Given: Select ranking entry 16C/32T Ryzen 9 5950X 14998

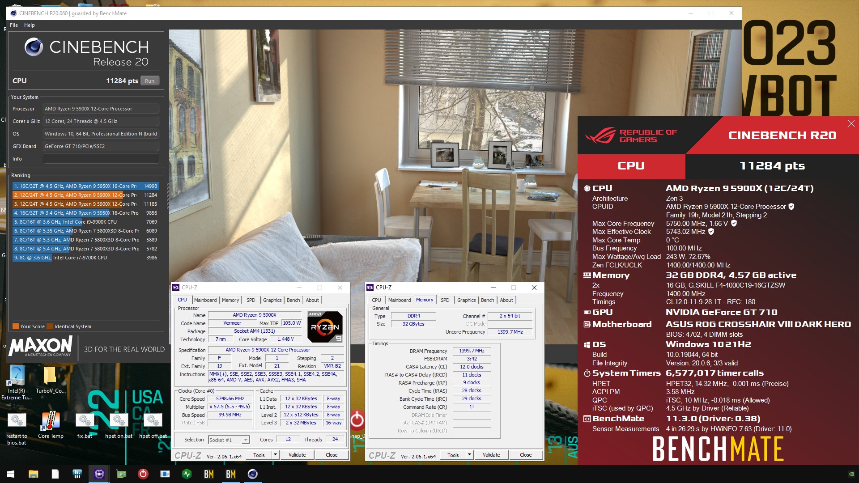Looking at the screenshot, I should (85, 186).
